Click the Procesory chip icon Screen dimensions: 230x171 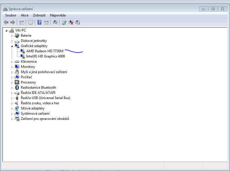[17, 82]
